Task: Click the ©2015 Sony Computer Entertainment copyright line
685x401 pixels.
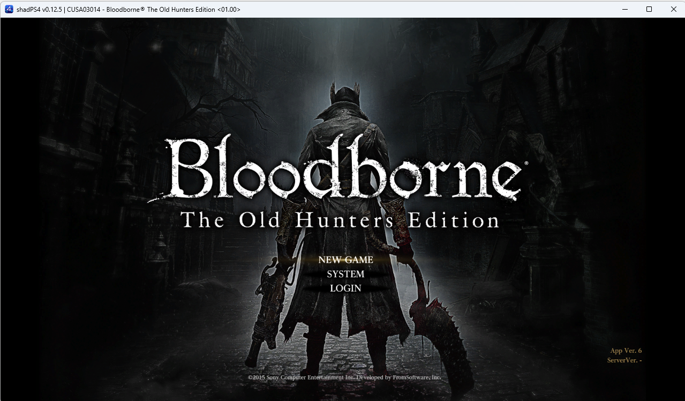Action: pyautogui.click(x=344, y=377)
